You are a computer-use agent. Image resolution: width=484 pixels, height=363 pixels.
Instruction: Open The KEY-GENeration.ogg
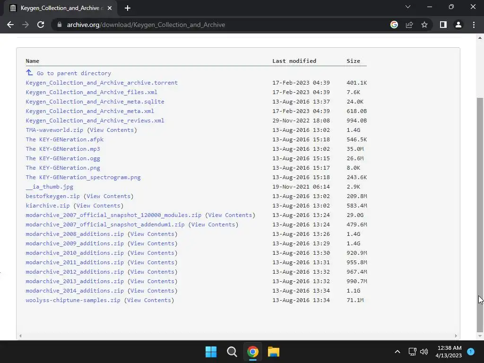[x=63, y=158]
